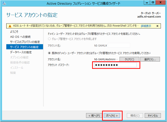This screenshot has width=167, height=122.
Task: Click the アカウント パスワード password field
Action: pos(115,65)
